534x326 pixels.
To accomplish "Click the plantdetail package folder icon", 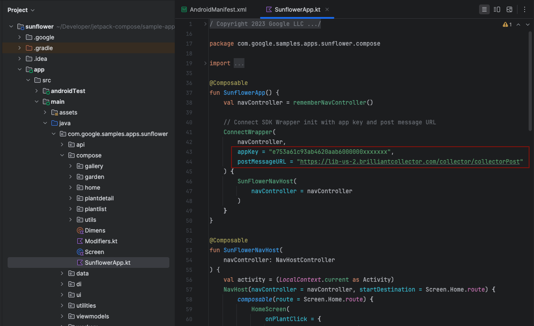I will pos(80,199).
